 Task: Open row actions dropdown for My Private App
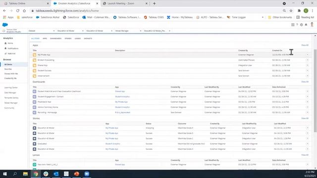(x=307, y=55)
